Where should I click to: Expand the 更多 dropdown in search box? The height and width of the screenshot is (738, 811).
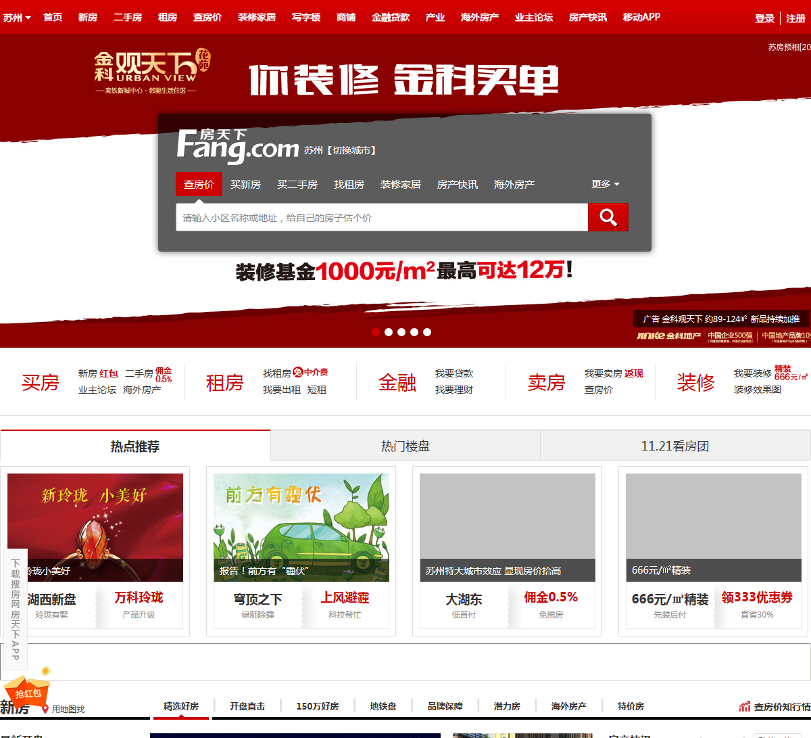pos(606,184)
